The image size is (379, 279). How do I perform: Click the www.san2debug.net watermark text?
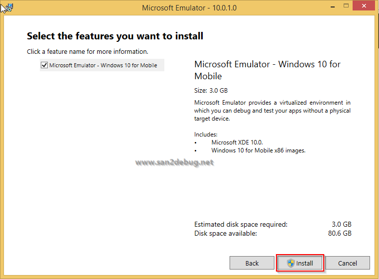174,162
